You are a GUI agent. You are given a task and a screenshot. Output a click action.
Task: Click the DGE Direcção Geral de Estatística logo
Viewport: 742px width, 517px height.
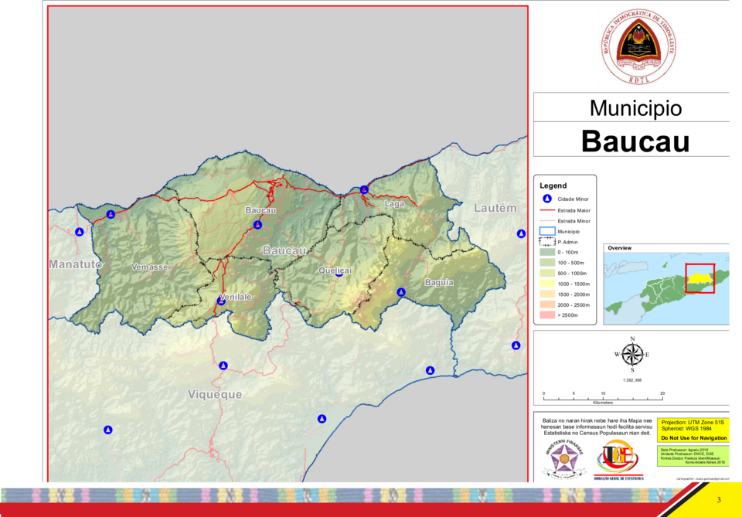click(x=618, y=460)
